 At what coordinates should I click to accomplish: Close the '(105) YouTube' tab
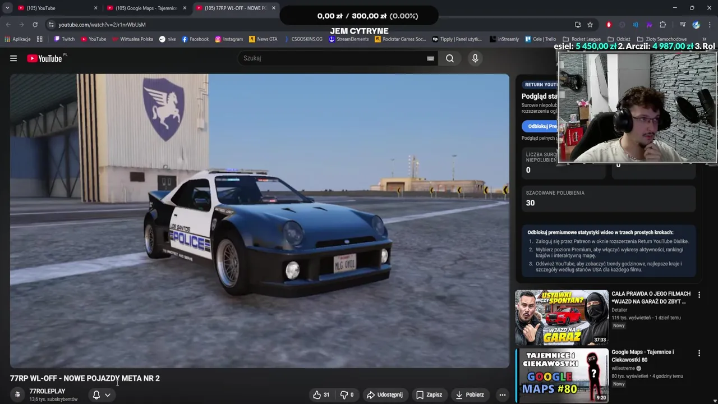[x=95, y=8]
